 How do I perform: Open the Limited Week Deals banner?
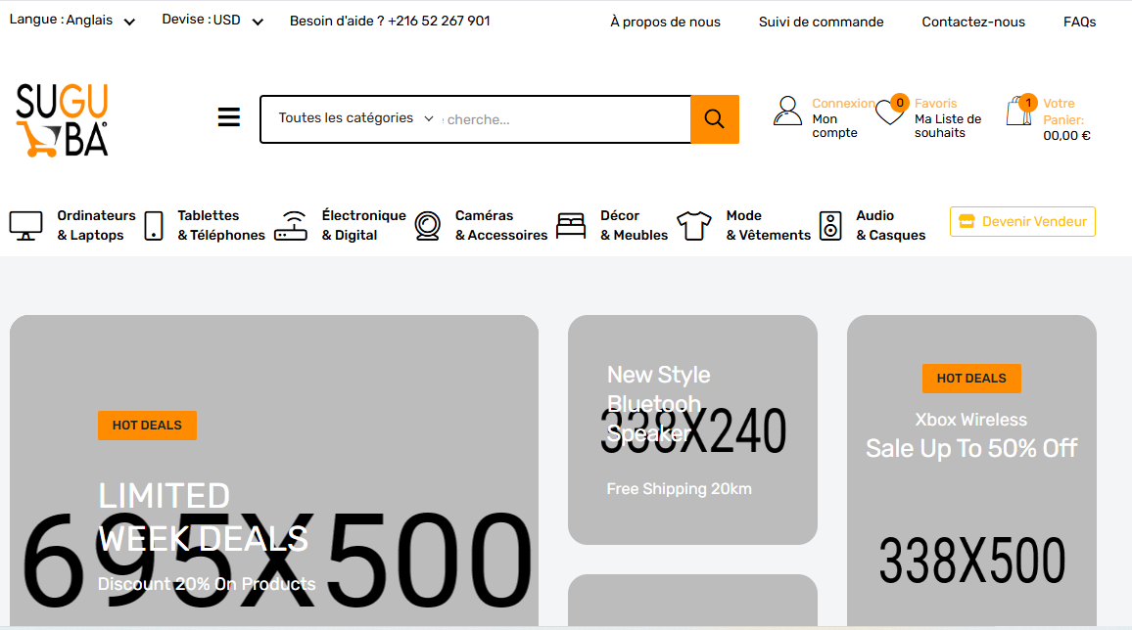coord(273,470)
